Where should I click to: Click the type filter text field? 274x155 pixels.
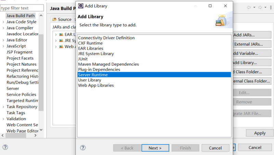[x=22, y=8]
